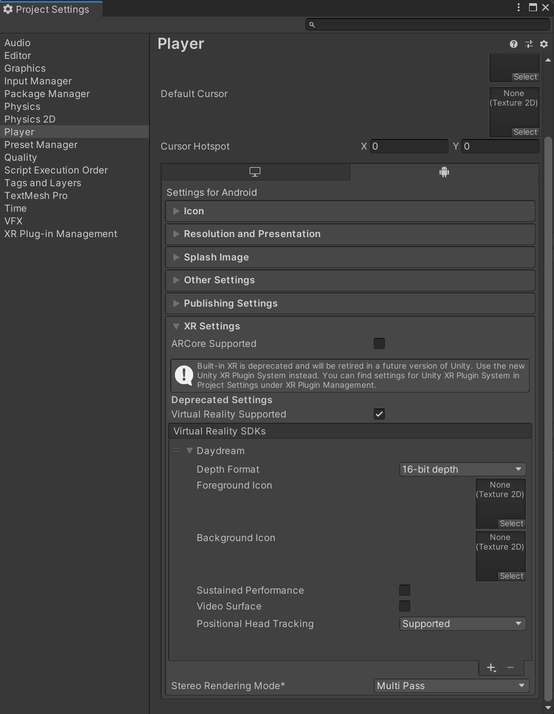Viewport: 554px width, 714px height.
Task: Click the vertical scrollbar thumb
Action: [548, 419]
